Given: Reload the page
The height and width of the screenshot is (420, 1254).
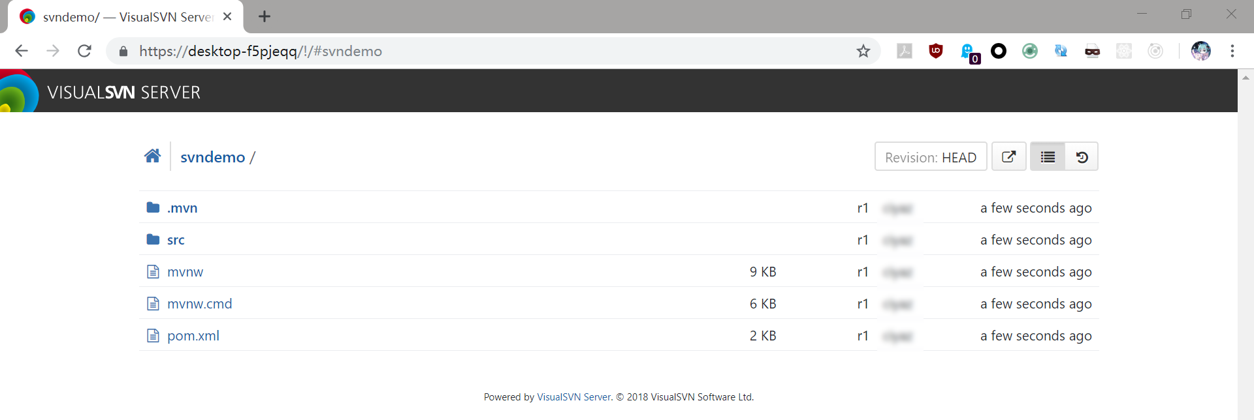Looking at the screenshot, I should point(84,51).
